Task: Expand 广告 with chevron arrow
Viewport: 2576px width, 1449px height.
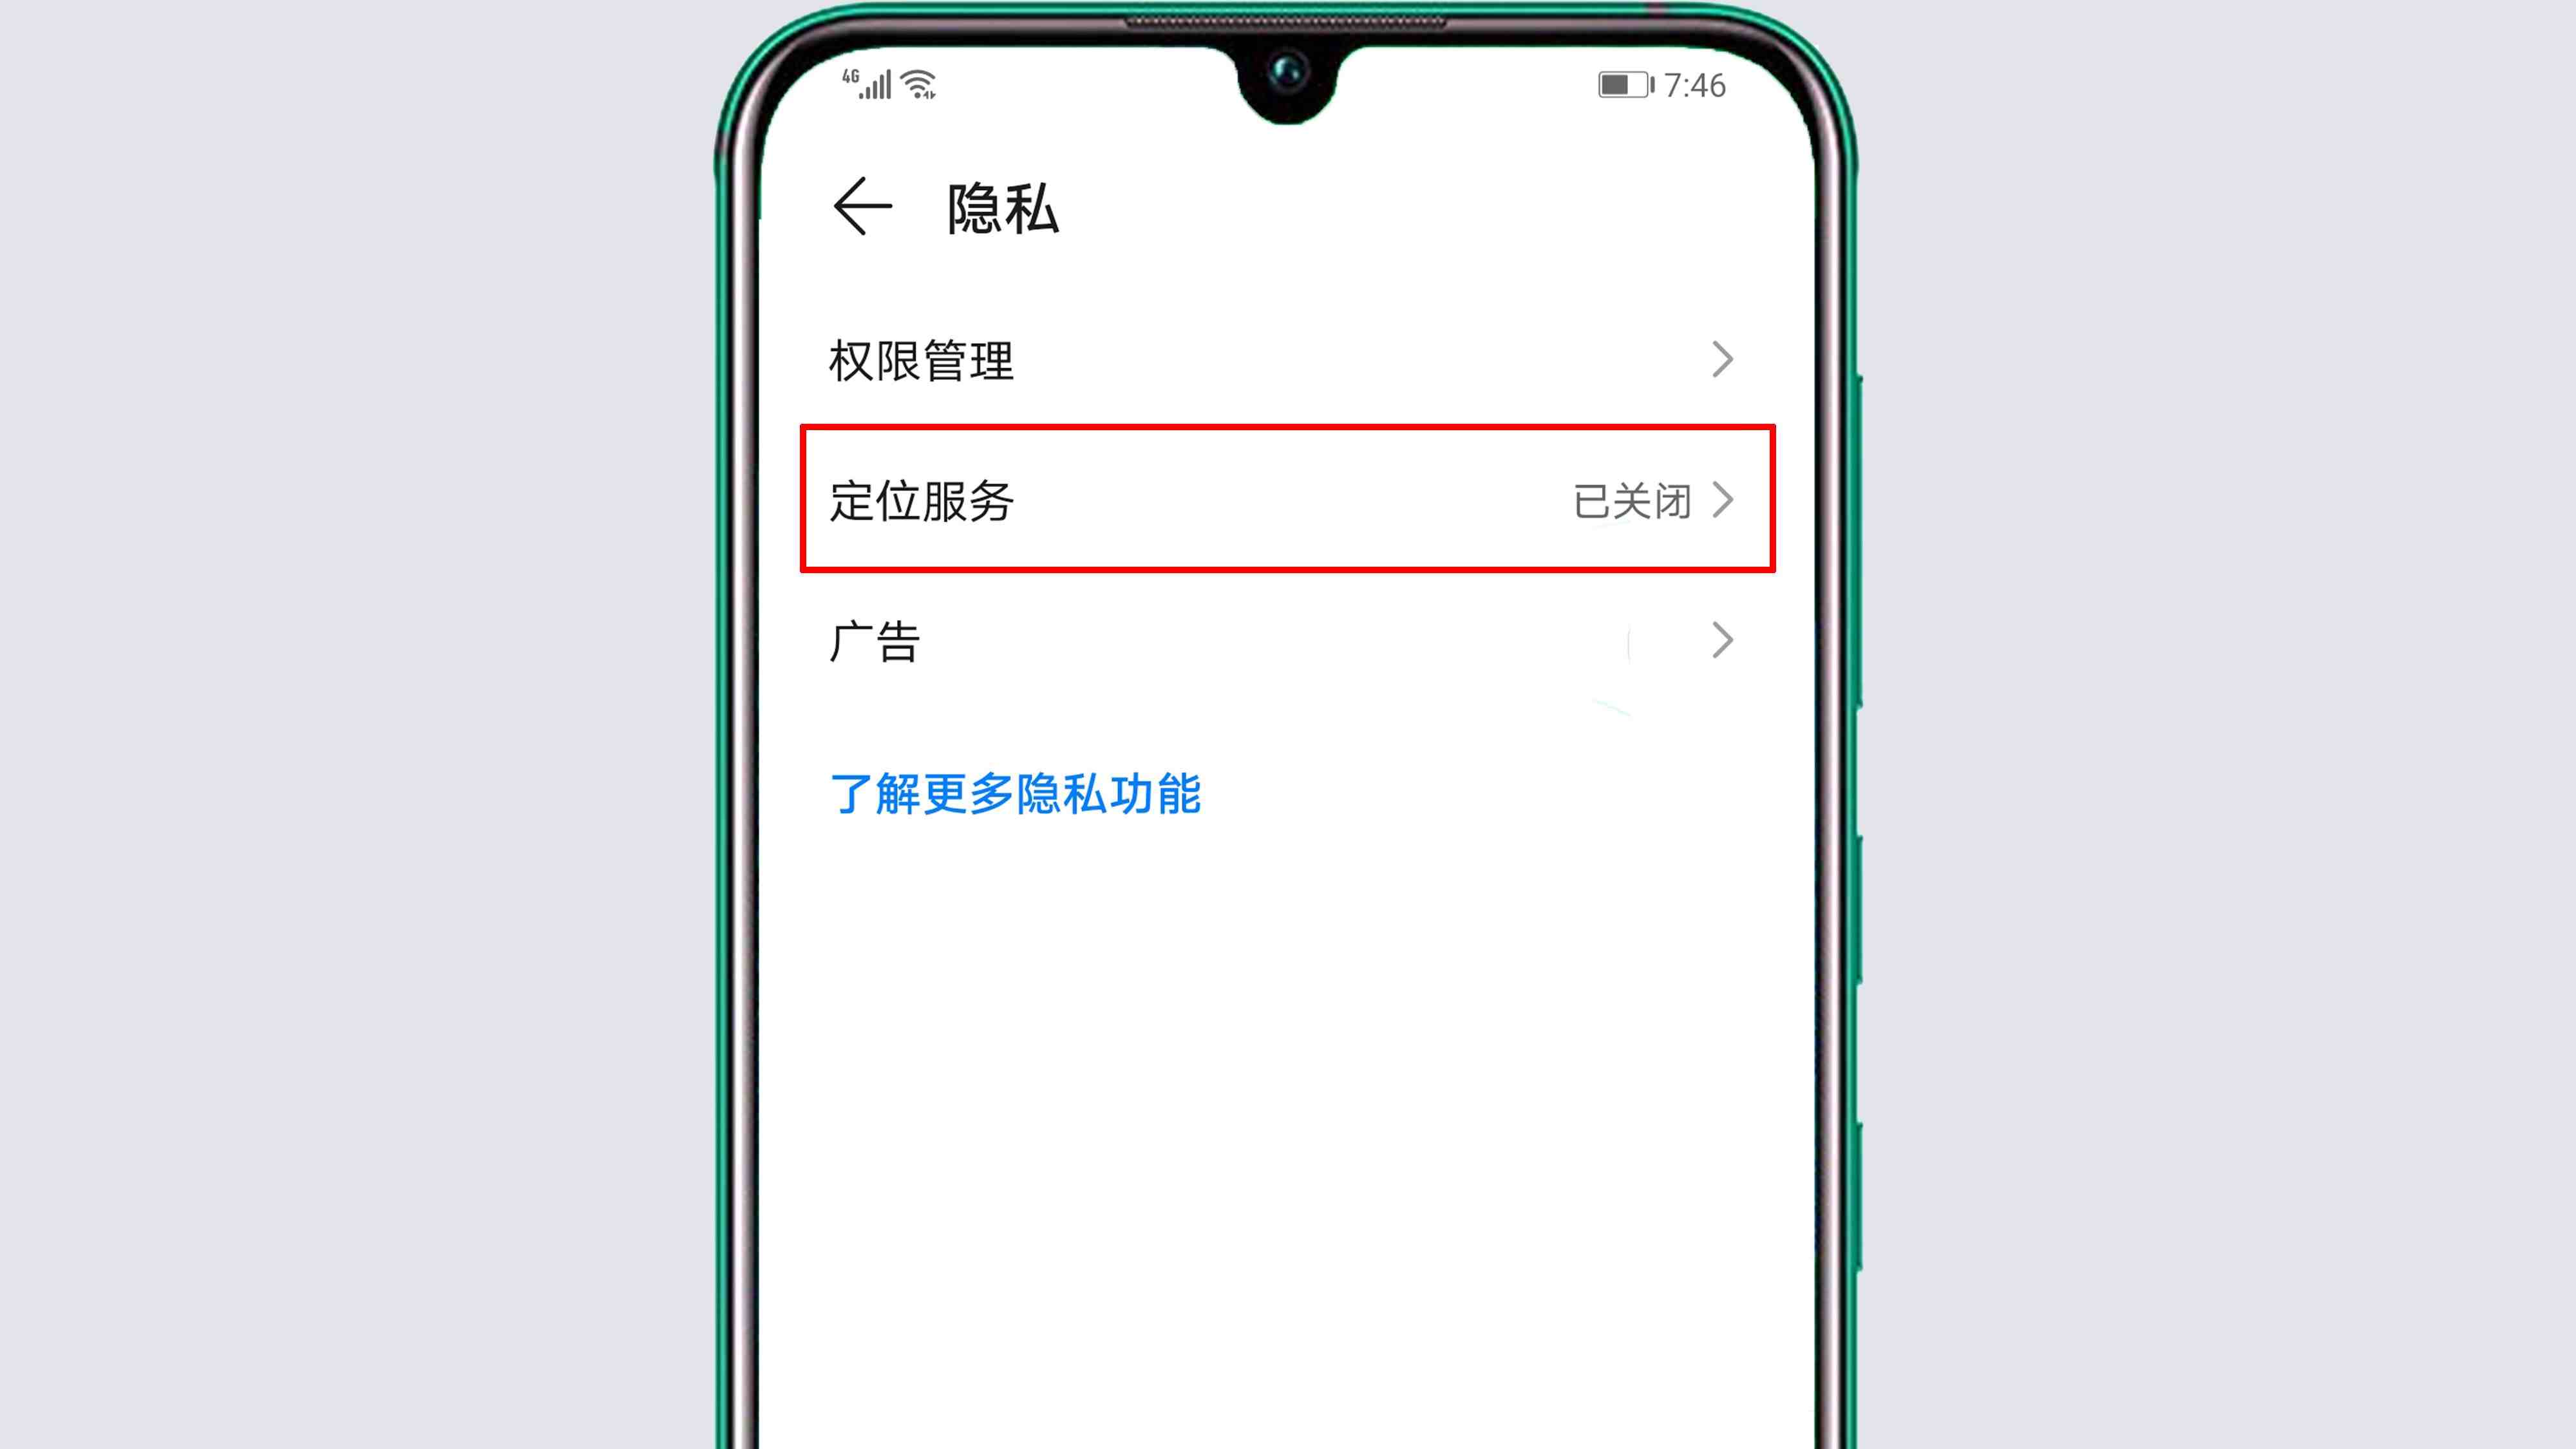Action: (x=1725, y=641)
